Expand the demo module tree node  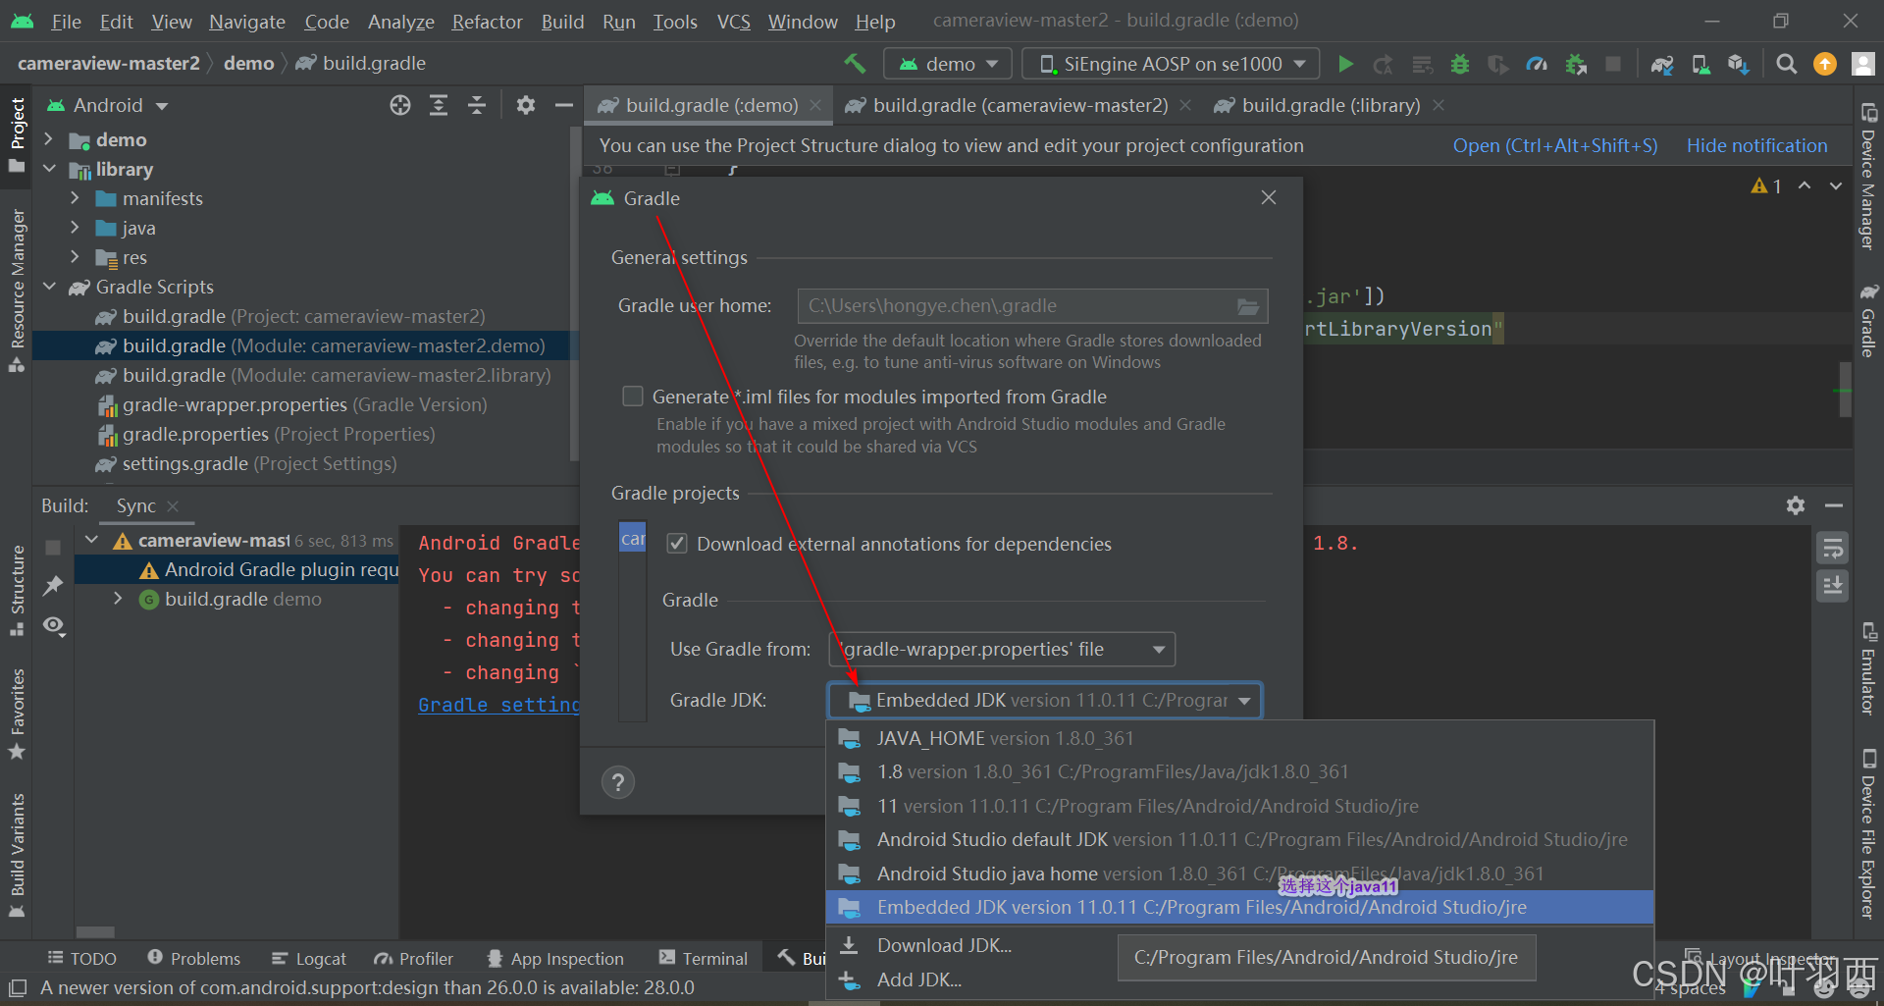coord(48,139)
